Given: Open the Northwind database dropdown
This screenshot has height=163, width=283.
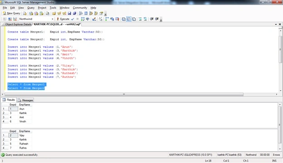Looking at the screenshot, I should 53,19.
